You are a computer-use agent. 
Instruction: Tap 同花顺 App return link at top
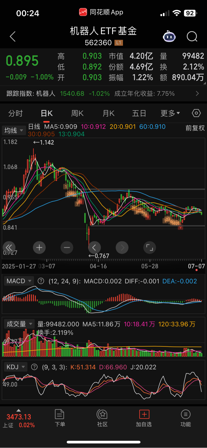click(x=101, y=12)
